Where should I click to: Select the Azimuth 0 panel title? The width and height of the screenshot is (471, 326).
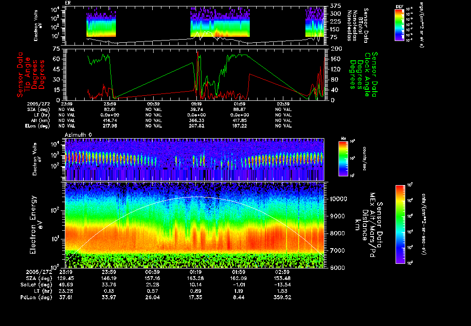tap(78, 135)
